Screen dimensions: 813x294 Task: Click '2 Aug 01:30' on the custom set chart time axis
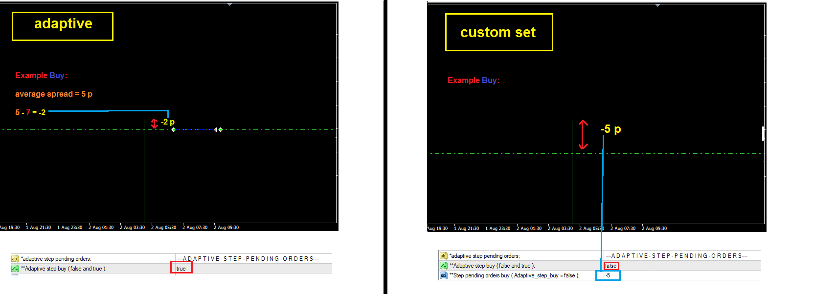(529, 229)
